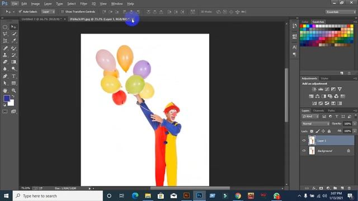Image resolution: width=358 pixels, height=201 pixels.
Task: Click the Brightness/Contrast adjustment icon
Action: point(314,89)
